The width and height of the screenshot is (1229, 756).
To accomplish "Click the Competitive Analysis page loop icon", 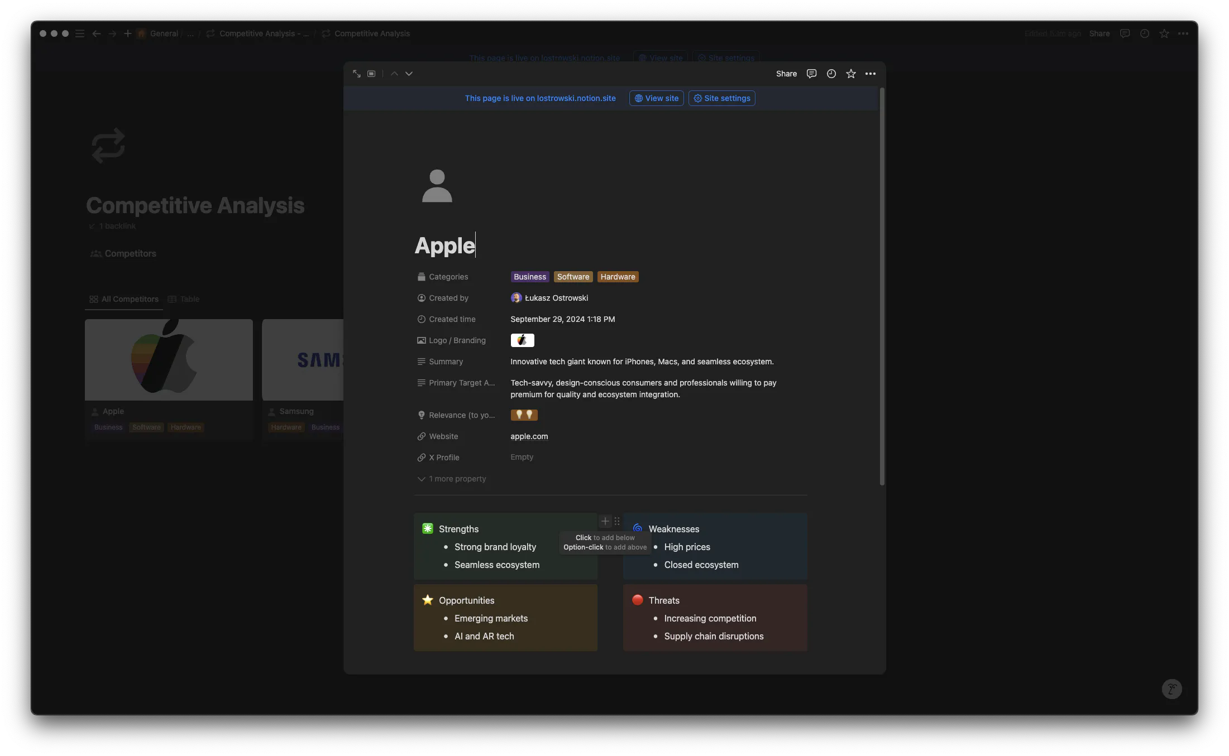I will click(108, 146).
